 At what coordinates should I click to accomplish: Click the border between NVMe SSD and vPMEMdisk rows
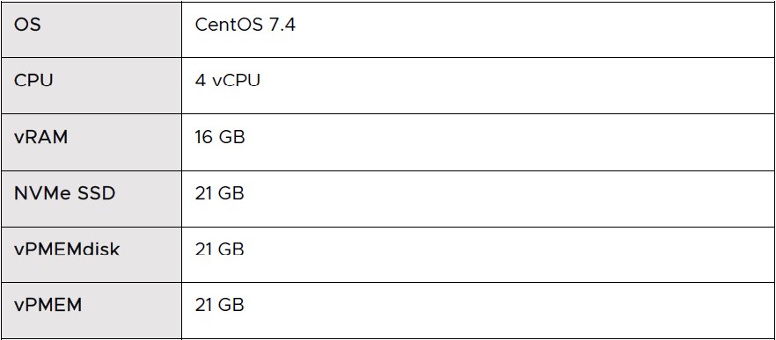[x=388, y=227]
